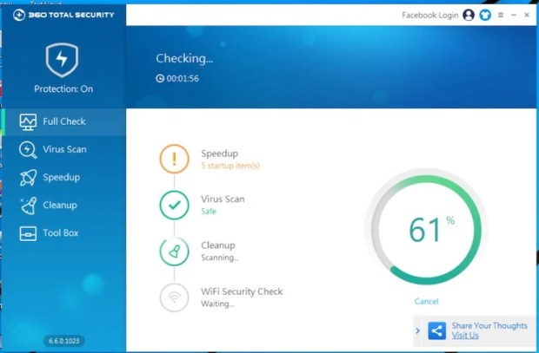Click the WiFi Security Check icon

click(x=174, y=297)
